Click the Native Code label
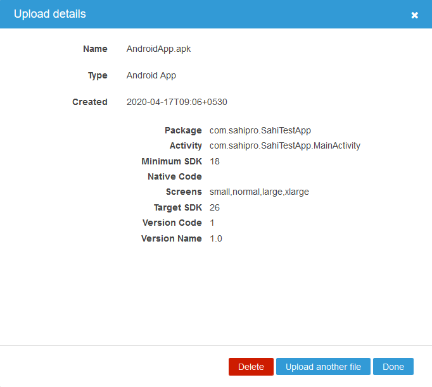 (175, 177)
